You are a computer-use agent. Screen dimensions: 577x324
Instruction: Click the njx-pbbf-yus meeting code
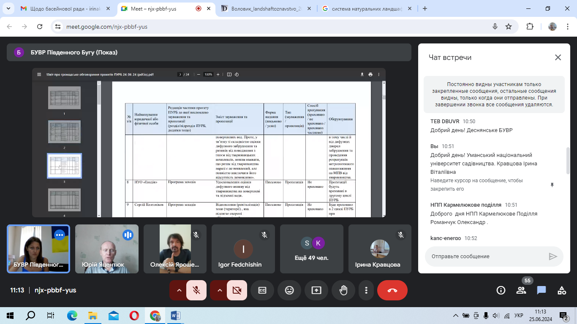[55, 290]
